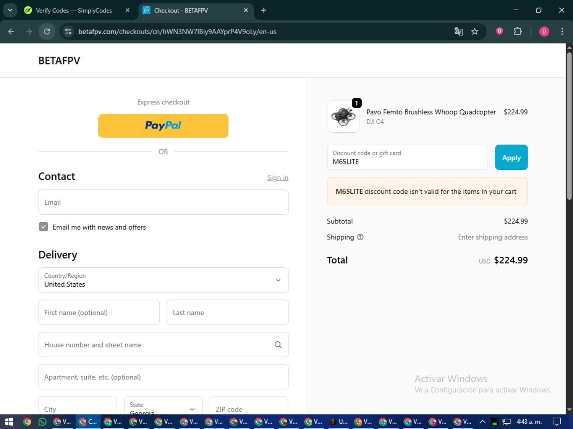Viewport: 573px width, 429px height.
Task: Focus the Apartment, suite, etc. field
Action: pos(163,377)
